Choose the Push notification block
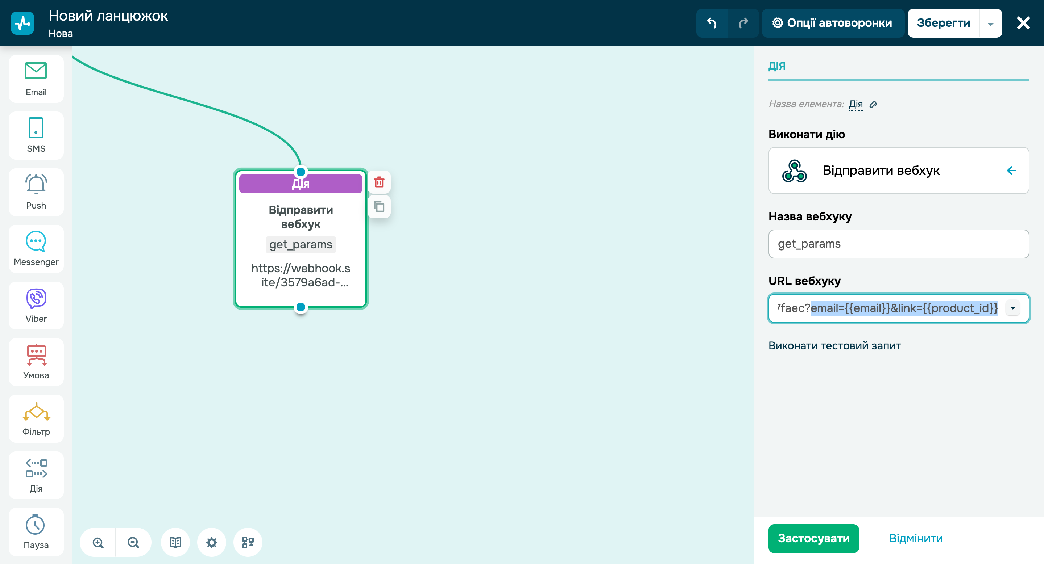This screenshot has height=564, width=1044. (x=36, y=192)
